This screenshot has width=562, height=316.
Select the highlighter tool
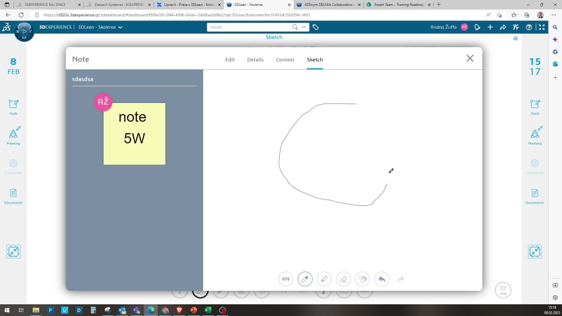pos(324,279)
